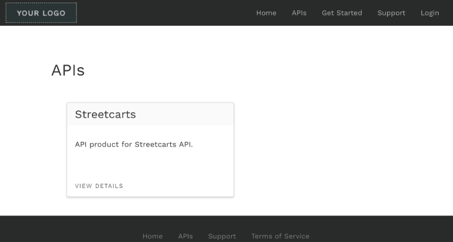Viewport: 453px width, 242px height.
Task: Click empty white area right of Streetcarts card
Action: pos(341,150)
